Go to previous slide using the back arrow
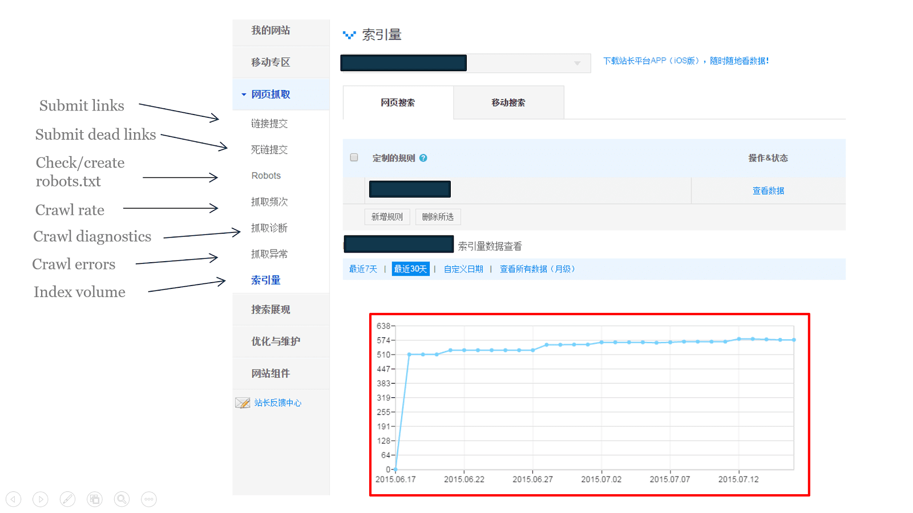The image size is (913, 513). click(x=14, y=499)
